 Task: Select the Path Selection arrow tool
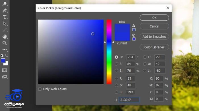click(x=5, y=24)
